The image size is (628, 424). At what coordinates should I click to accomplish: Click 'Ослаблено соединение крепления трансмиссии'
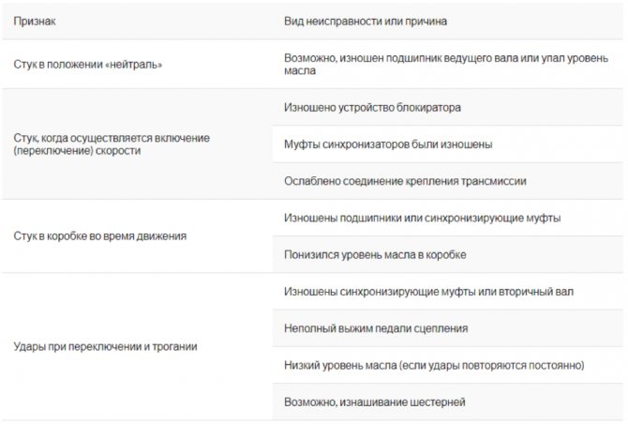tap(405, 181)
